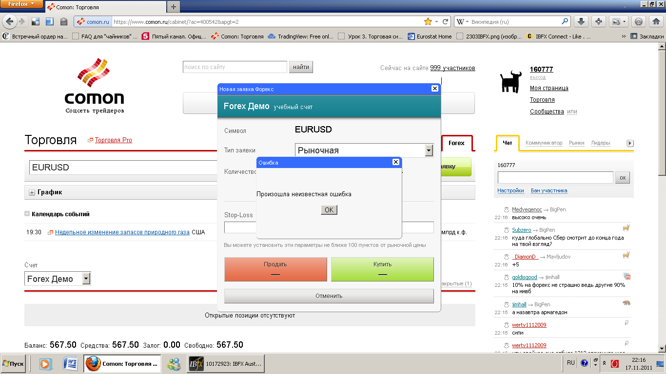Open the messenger icon on the taskbar

click(174, 363)
